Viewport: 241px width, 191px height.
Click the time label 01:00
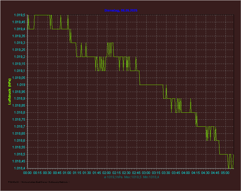point(67,173)
